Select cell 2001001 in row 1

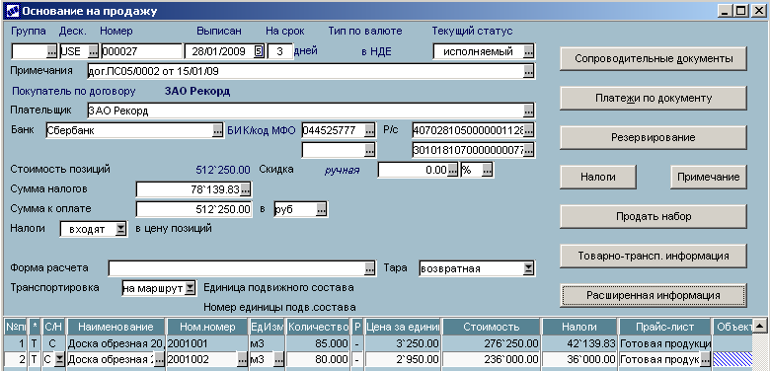click(x=207, y=343)
